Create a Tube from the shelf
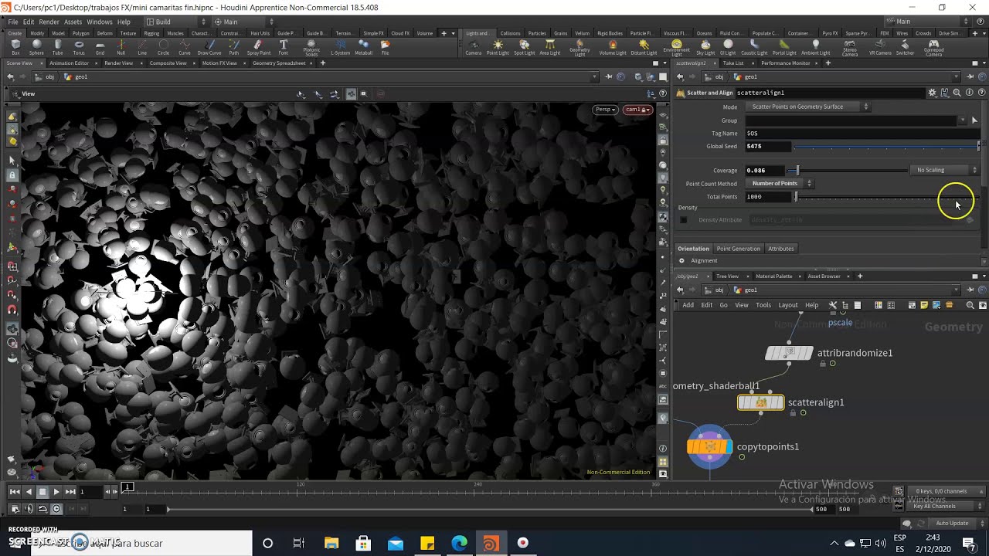The height and width of the screenshot is (556, 989). coord(58,48)
